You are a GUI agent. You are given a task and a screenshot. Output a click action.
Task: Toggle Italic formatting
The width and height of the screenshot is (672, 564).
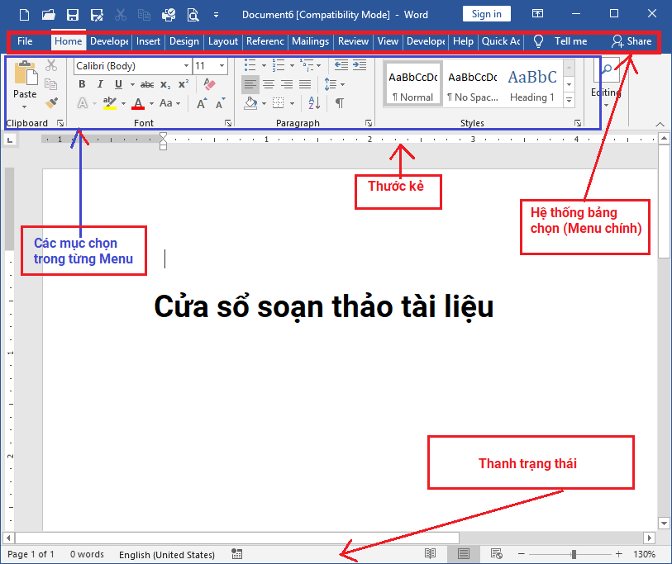pyautogui.click(x=100, y=84)
